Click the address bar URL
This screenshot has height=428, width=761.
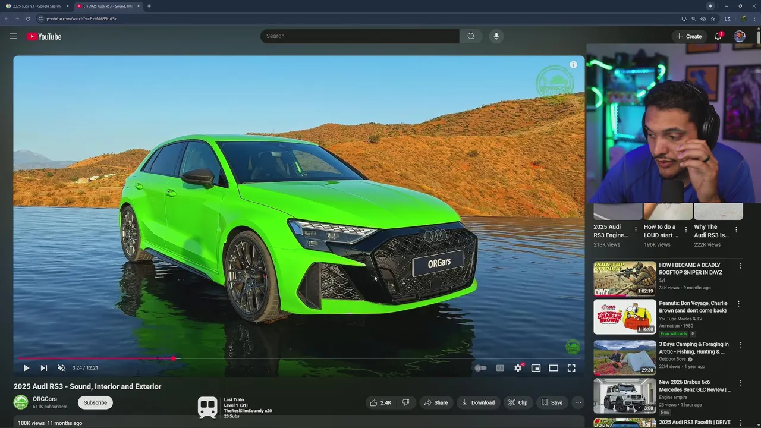(x=81, y=18)
